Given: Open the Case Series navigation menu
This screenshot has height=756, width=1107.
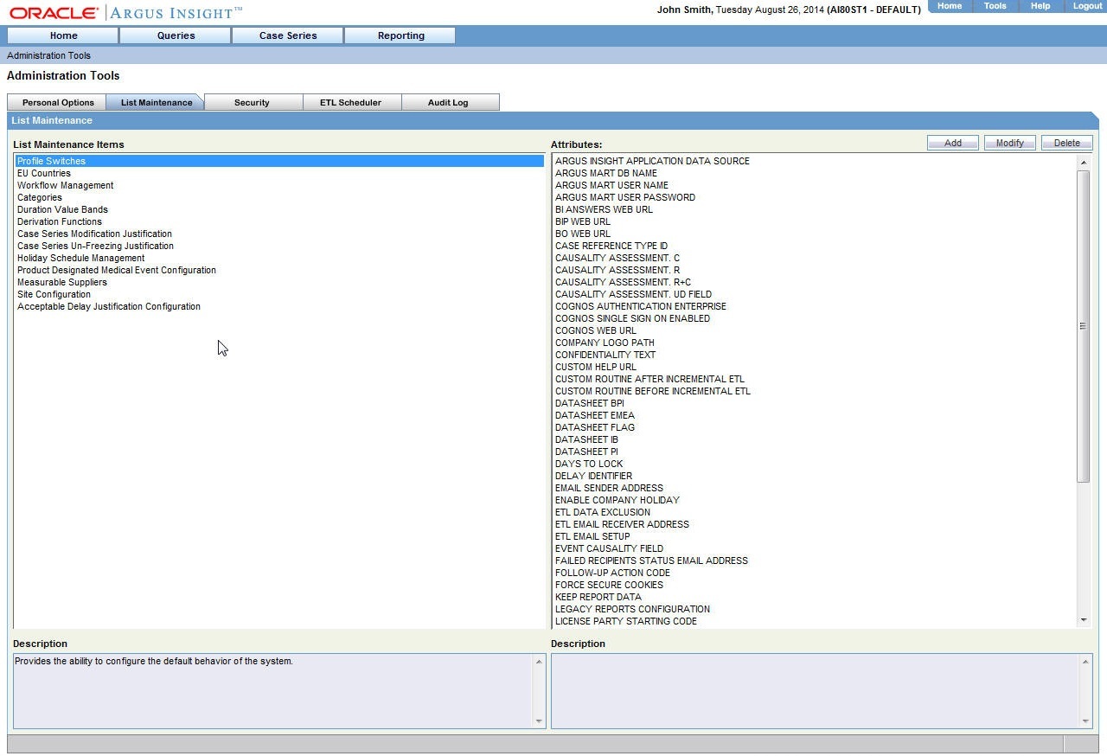Looking at the screenshot, I should tap(288, 35).
